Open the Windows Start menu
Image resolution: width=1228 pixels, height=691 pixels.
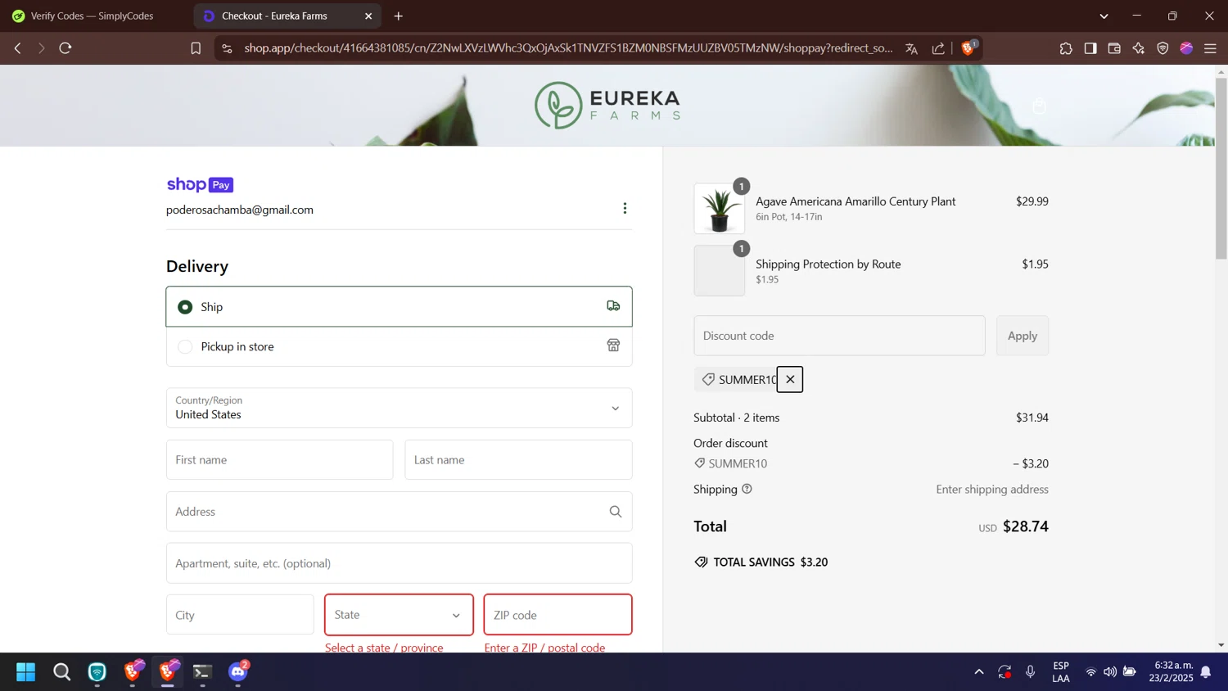[26, 672]
